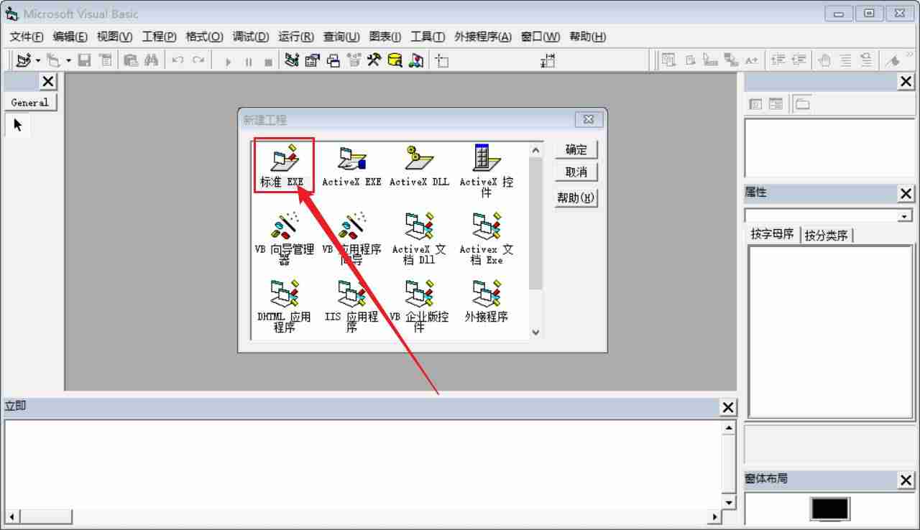Select the VB 应用程序向导 icon
This screenshot has height=530, width=920.
[351, 238]
